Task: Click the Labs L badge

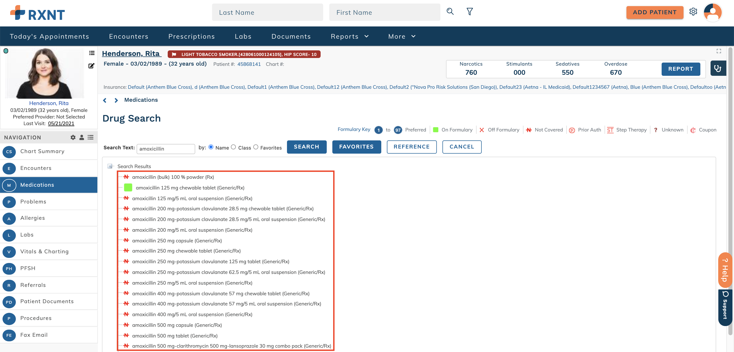Action: [x=9, y=235]
